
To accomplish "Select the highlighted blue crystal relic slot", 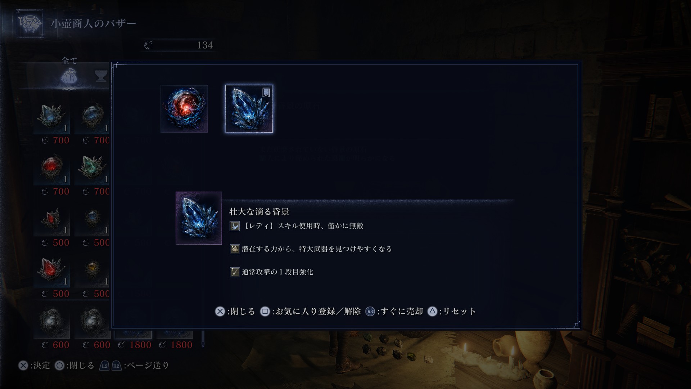I will click(x=249, y=109).
